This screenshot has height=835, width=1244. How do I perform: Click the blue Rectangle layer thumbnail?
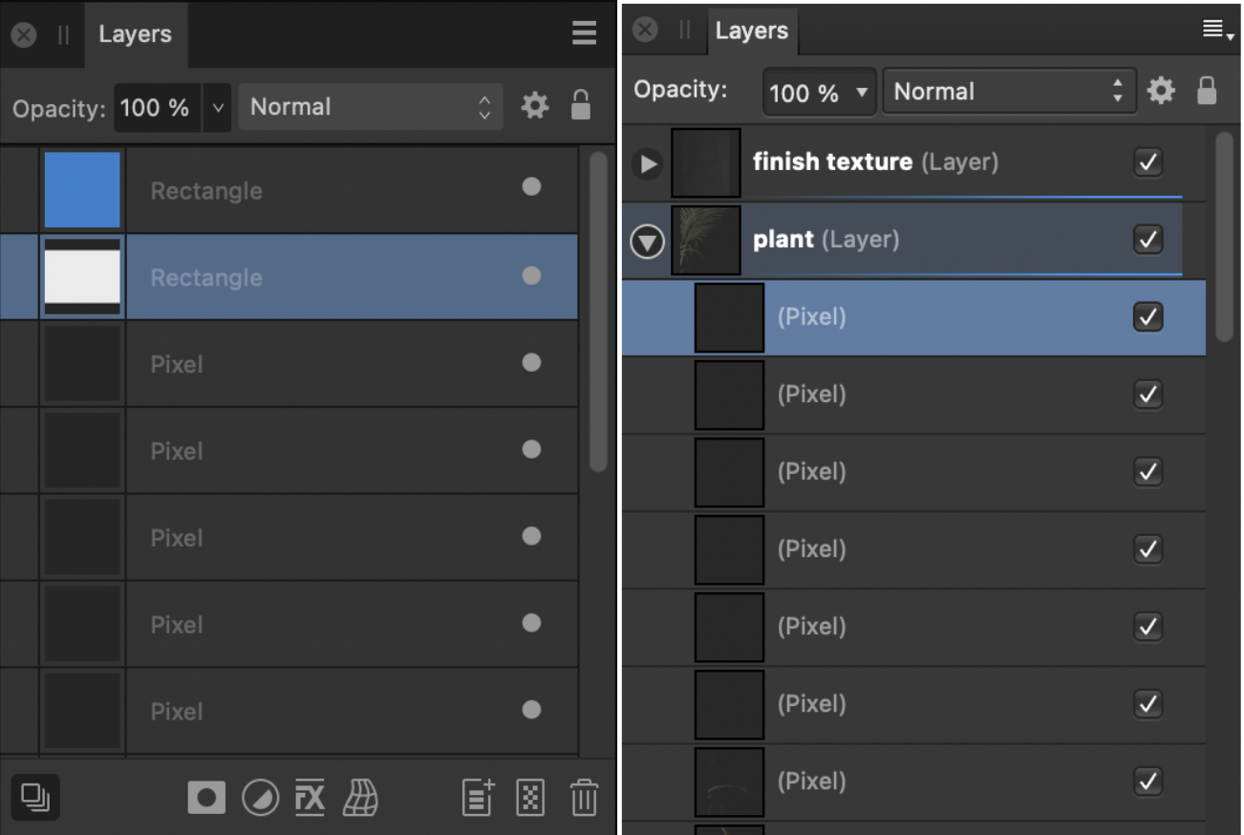pos(82,189)
